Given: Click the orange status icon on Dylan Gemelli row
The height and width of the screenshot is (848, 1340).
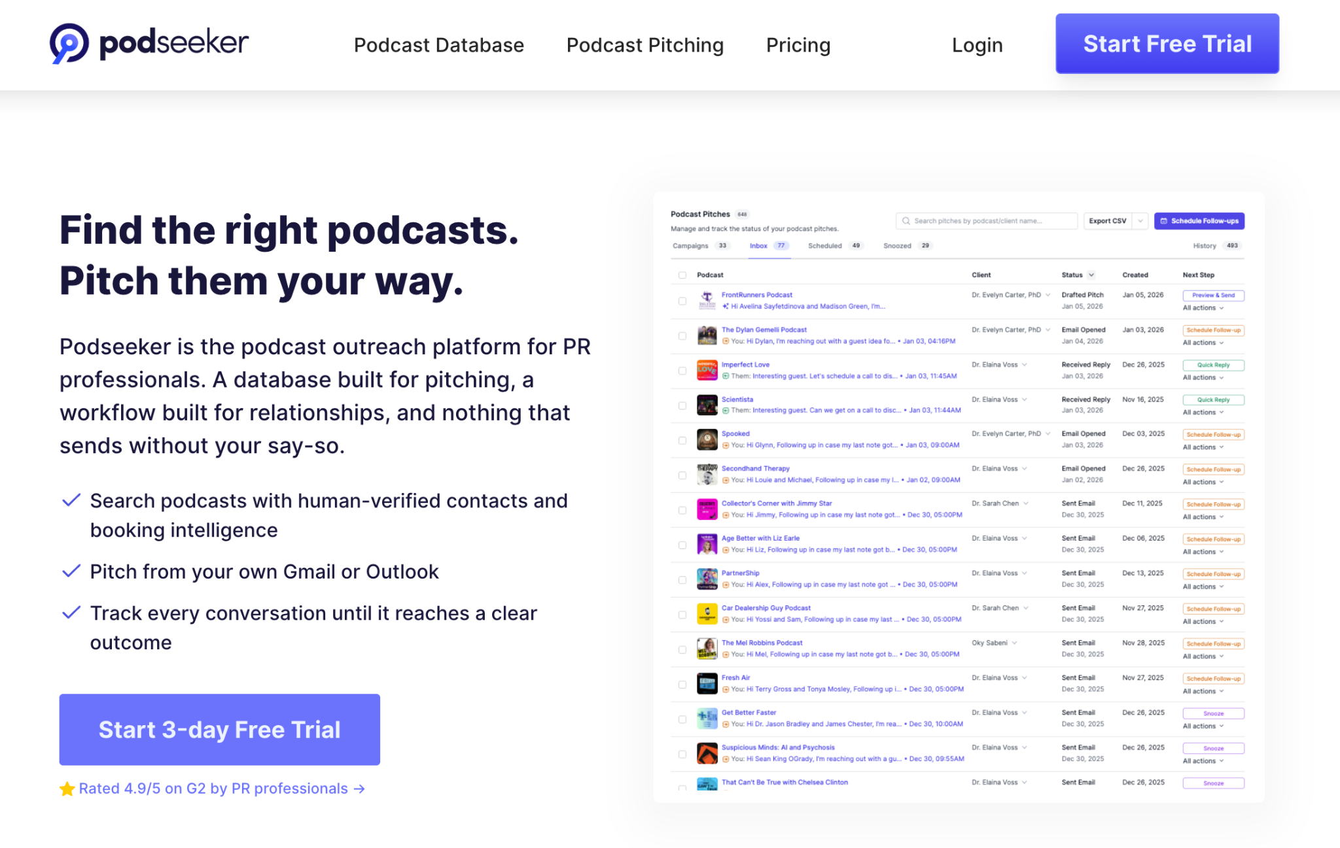Looking at the screenshot, I should (x=726, y=341).
